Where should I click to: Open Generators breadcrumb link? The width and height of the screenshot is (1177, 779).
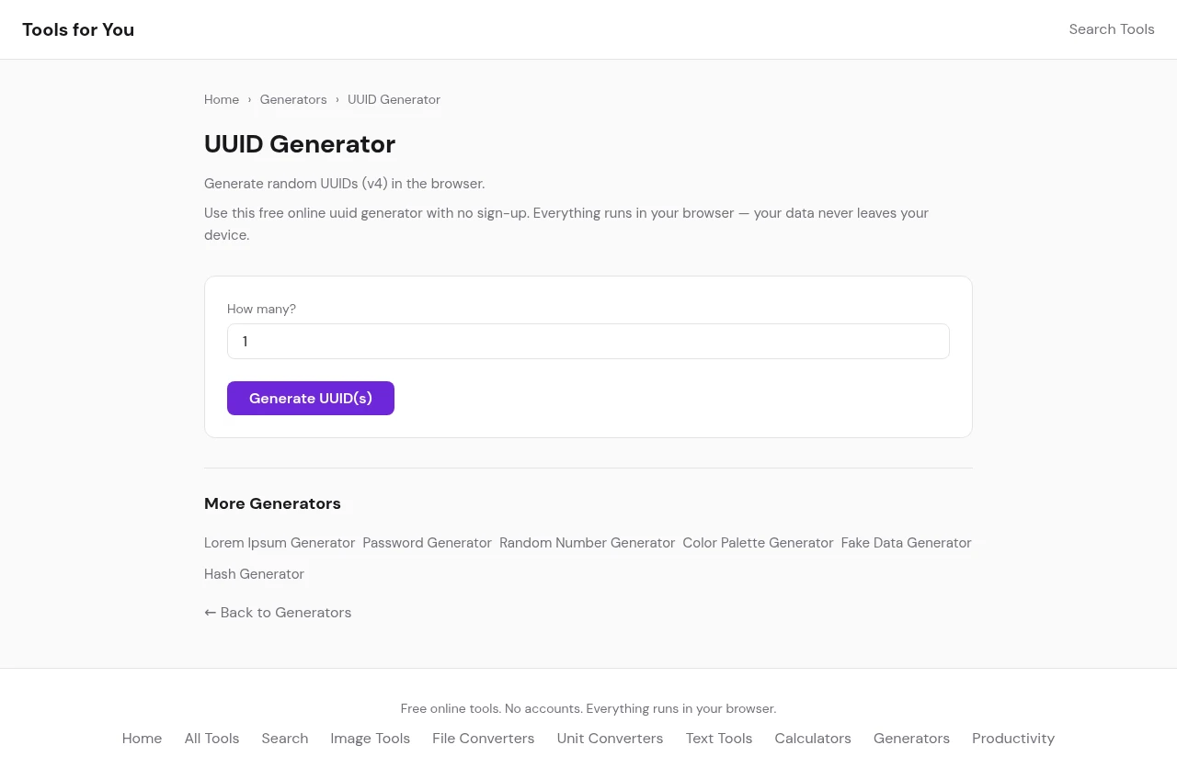[x=293, y=99]
